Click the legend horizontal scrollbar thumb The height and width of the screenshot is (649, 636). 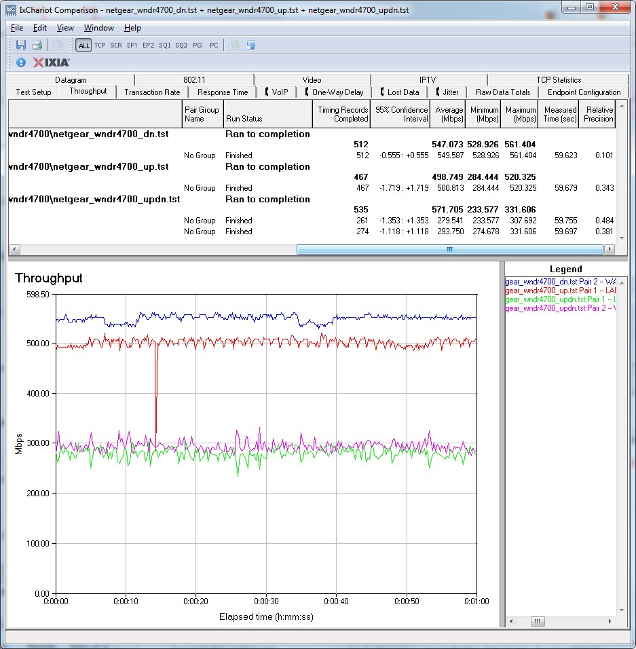pyautogui.click(x=538, y=621)
